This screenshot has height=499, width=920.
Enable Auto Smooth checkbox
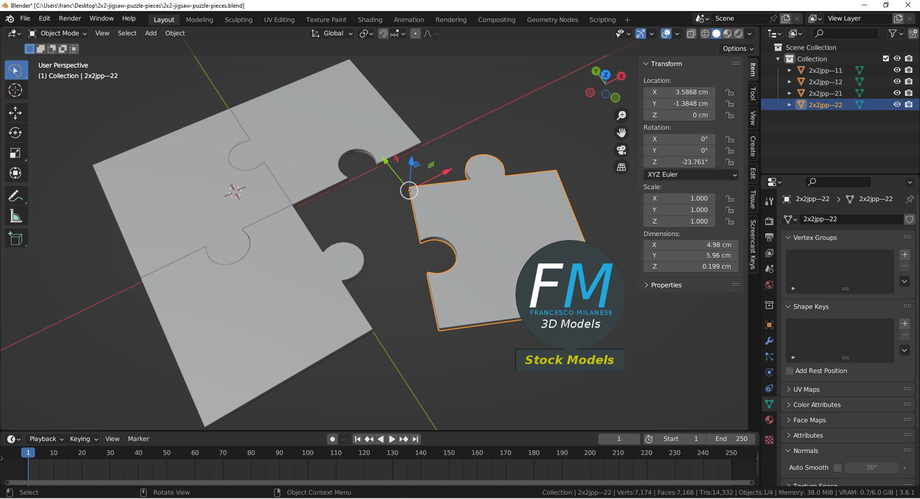838,467
